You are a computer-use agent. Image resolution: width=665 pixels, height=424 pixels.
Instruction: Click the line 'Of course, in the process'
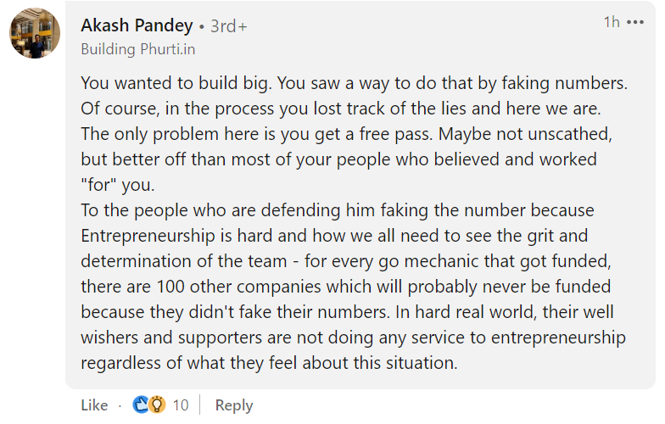pos(341,109)
